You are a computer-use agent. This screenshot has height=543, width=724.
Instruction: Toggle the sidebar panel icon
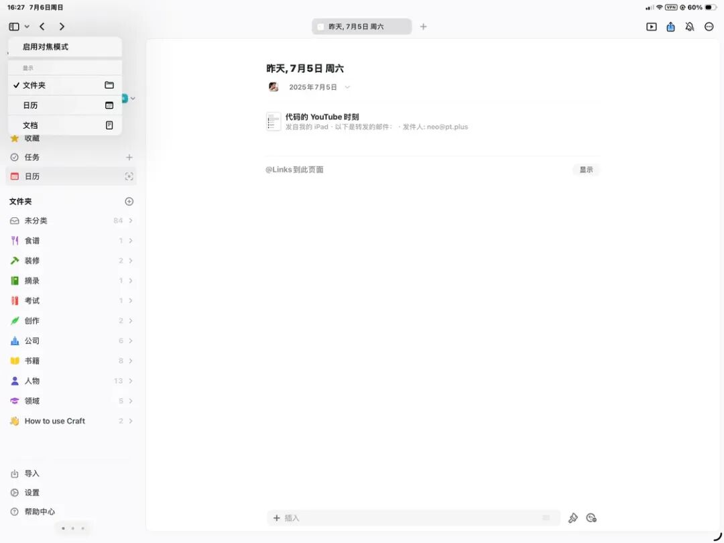point(14,27)
